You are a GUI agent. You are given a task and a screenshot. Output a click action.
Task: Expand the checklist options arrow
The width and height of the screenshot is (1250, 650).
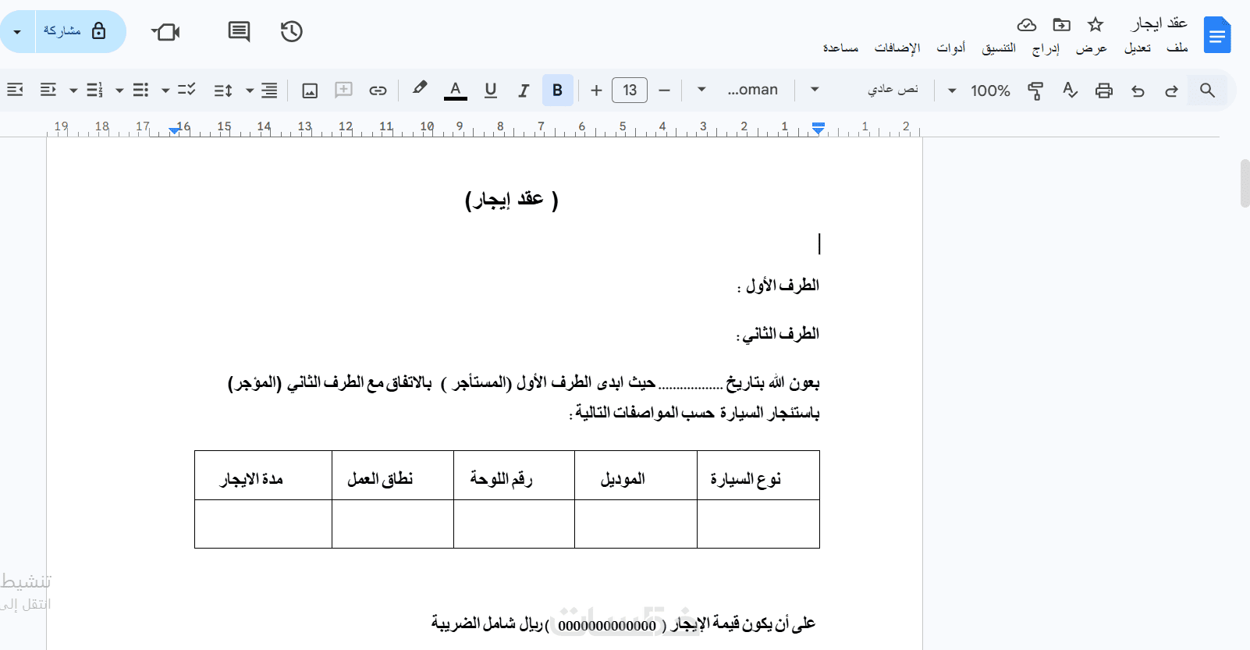point(165,91)
